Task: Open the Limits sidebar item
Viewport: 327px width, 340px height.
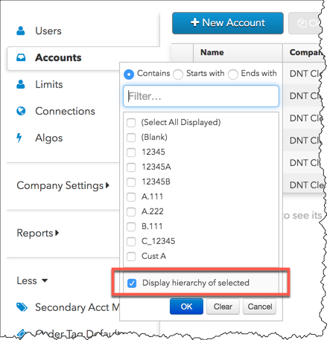Action: coord(49,84)
